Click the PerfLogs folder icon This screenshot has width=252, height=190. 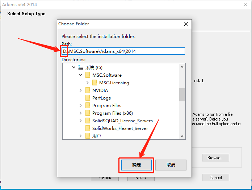88,98
